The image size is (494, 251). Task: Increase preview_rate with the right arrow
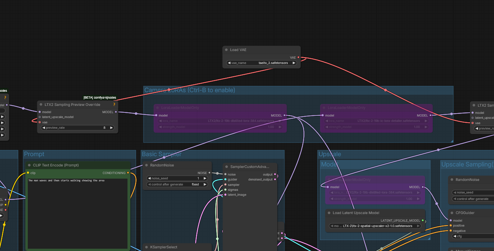[x=111, y=128]
